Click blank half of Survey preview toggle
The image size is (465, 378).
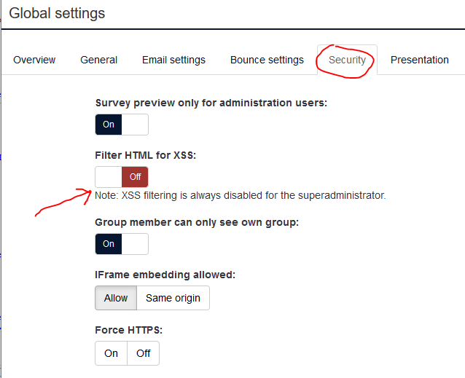pos(135,125)
